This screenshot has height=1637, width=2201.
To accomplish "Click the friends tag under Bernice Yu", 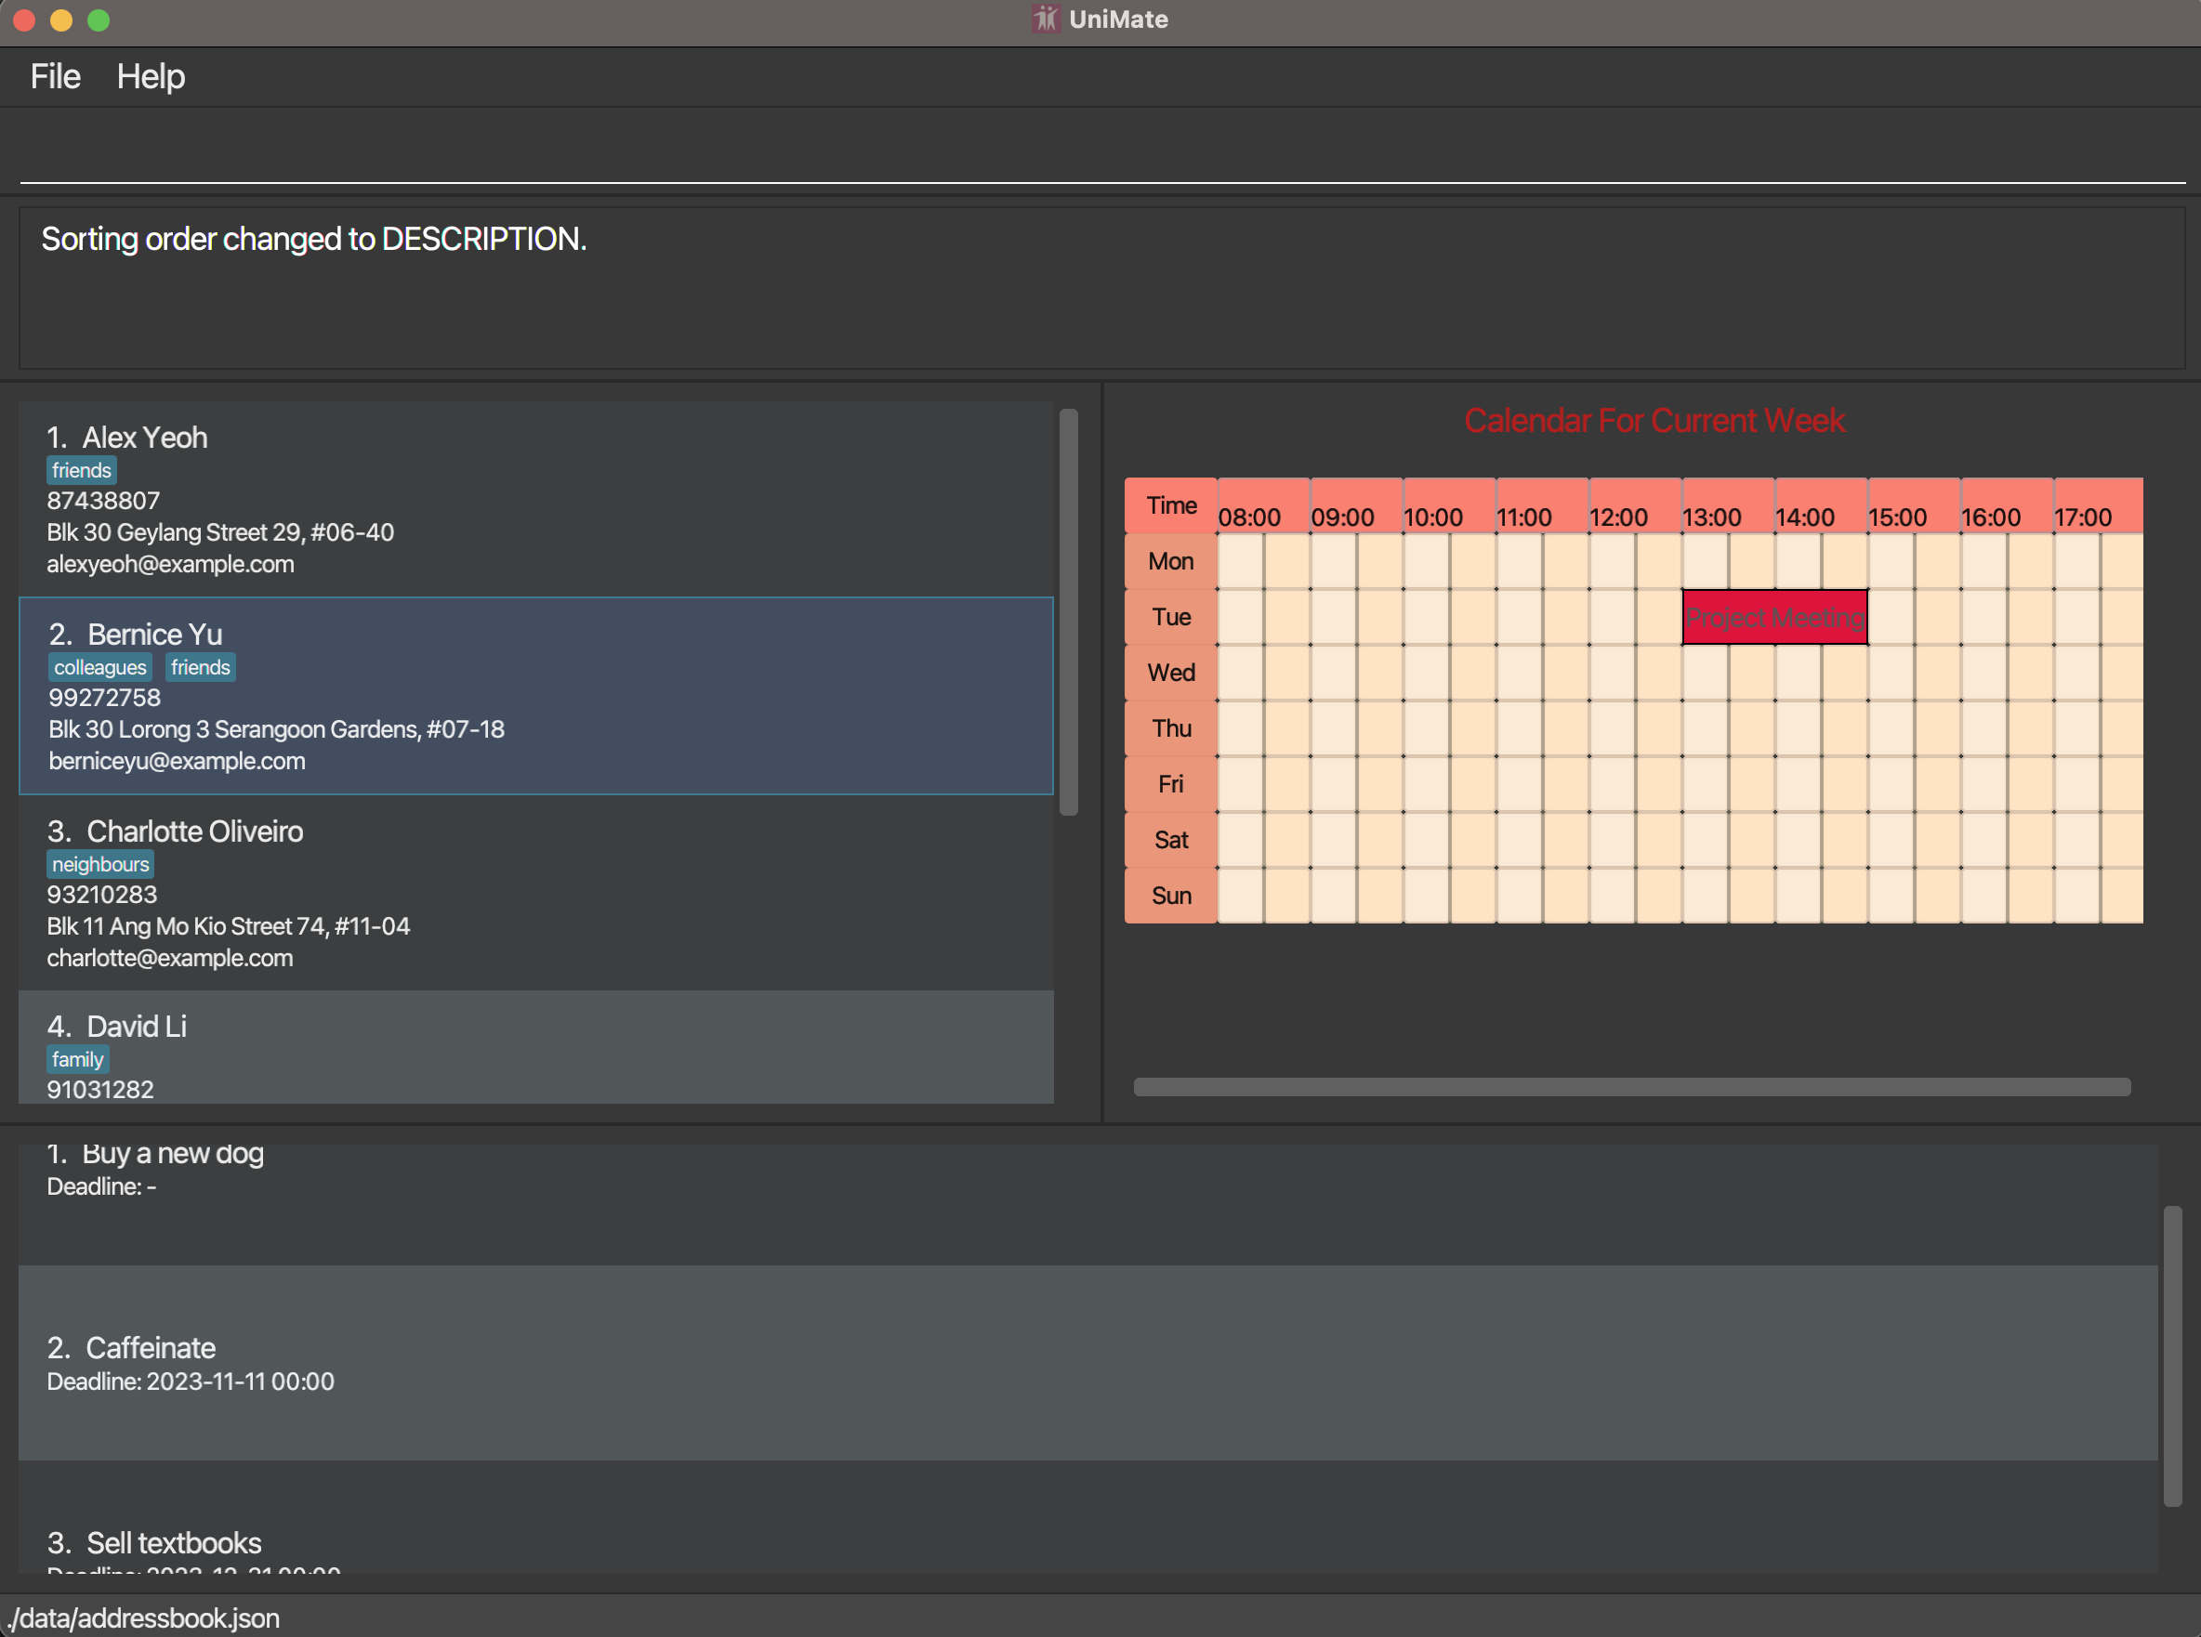I will [200, 668].
